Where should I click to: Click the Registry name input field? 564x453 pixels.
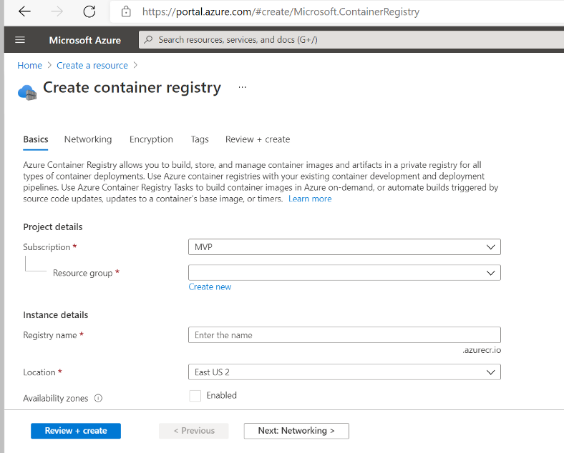pos(344,335)
